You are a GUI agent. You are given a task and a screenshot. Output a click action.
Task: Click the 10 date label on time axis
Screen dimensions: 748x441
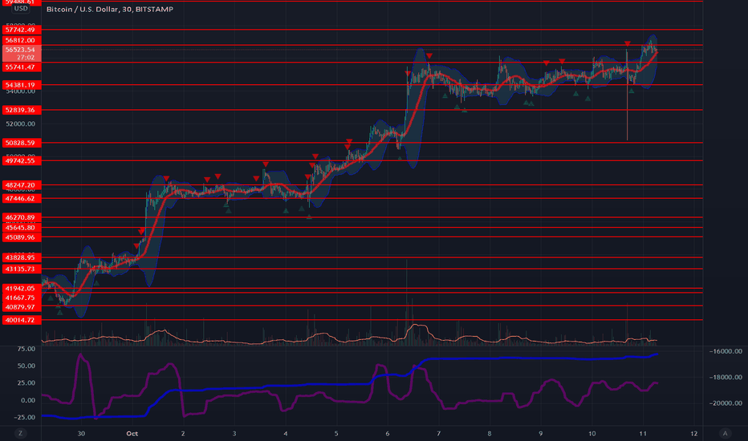point(592,433)
